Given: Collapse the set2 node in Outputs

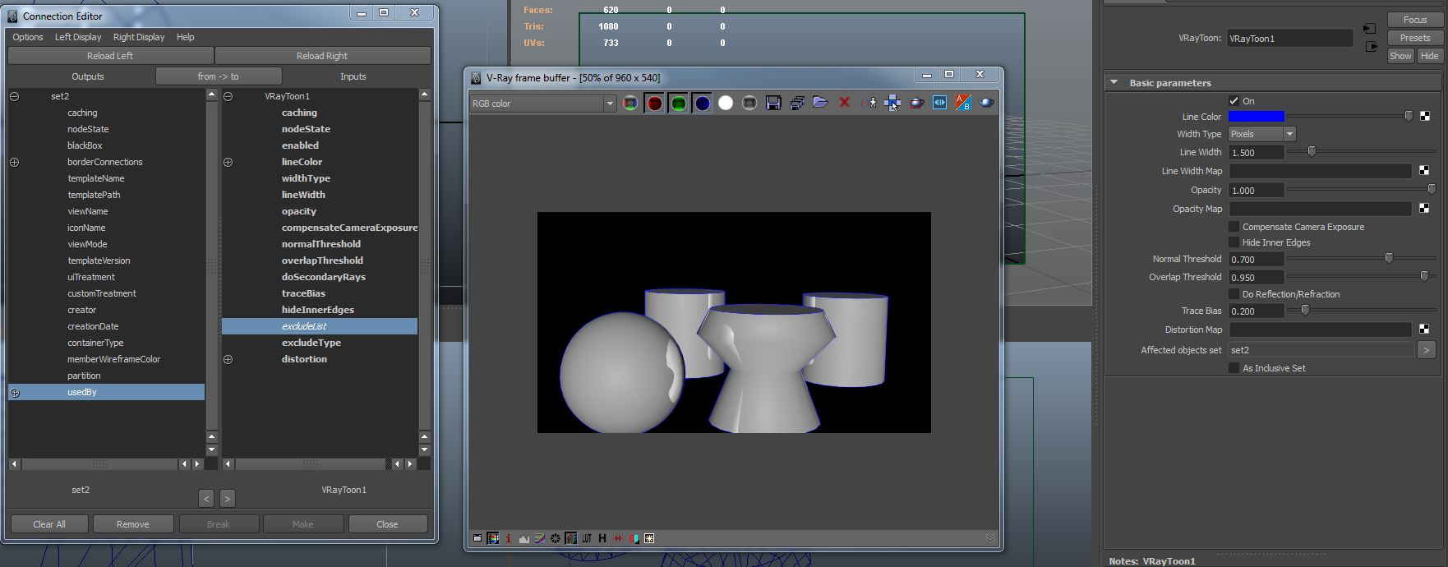Looking at the screenshot, I should (15, 96).
